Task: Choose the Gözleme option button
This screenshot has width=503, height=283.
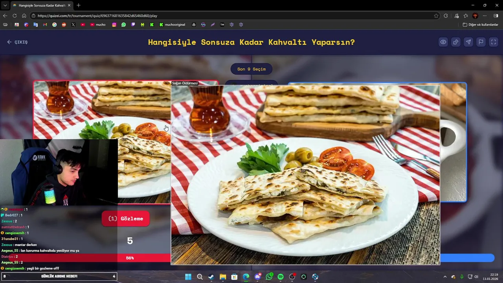Action: 126,219
